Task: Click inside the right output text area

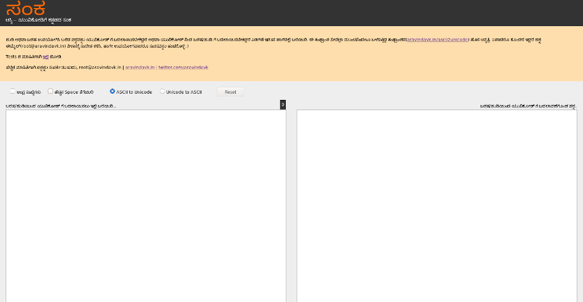Action: pos(437,204)
